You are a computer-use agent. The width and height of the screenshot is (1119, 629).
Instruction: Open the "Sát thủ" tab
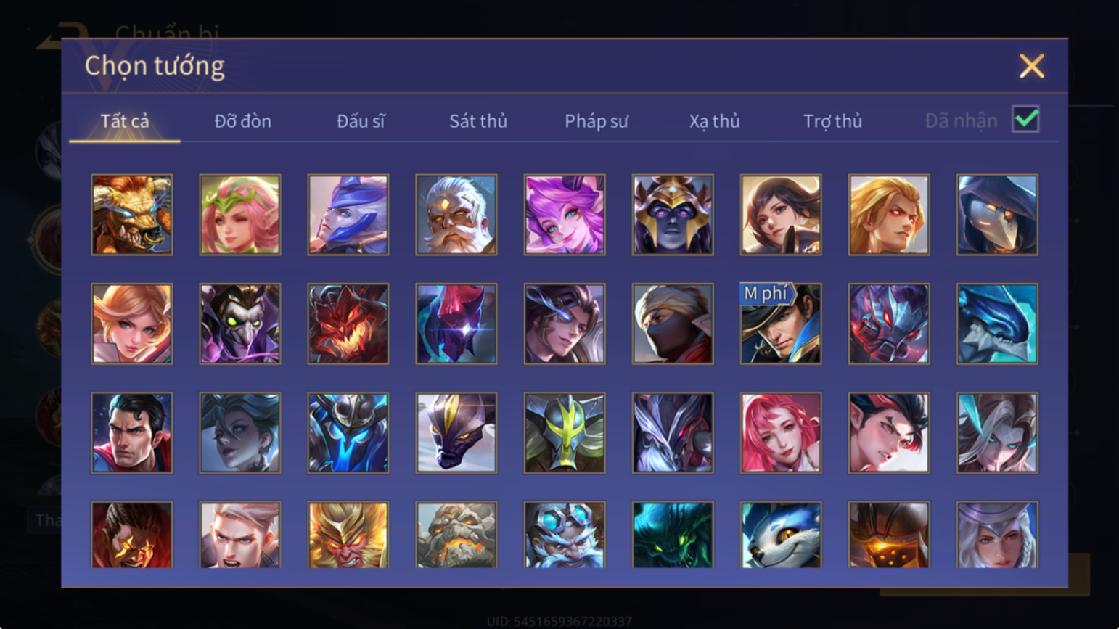tap(478, 121)
